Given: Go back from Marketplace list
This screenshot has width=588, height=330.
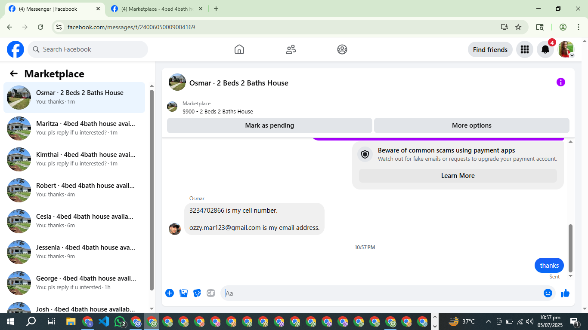Looking at the screenshot, I should (14, 73).
